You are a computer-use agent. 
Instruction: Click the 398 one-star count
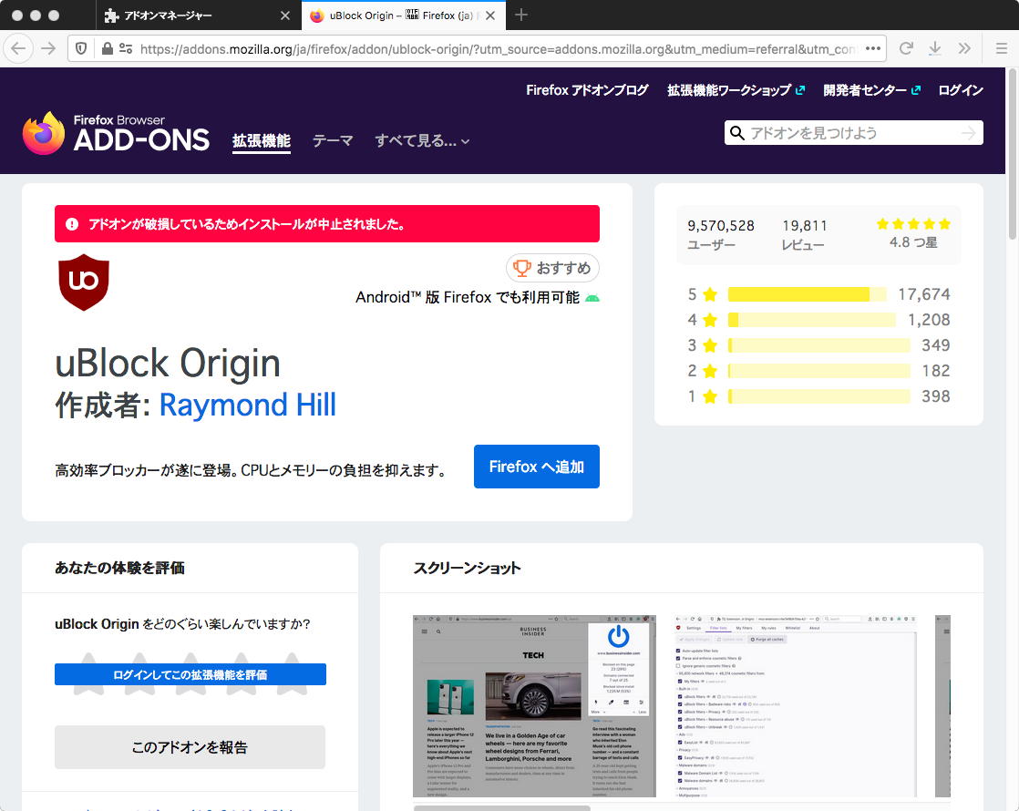936,396
